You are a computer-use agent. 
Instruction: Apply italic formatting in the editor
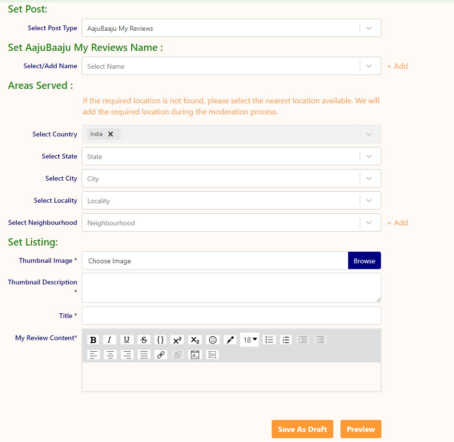(x=110, y=340)
